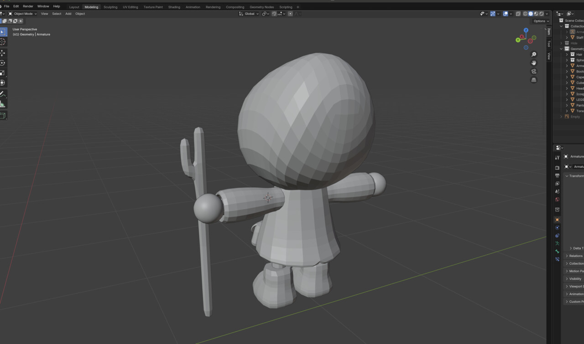Open the viewport Add menu

click(x=68, y=14)
